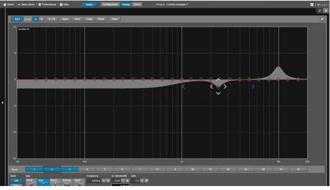The width and height of the screenshot is (330, 190).
Task: Select band 4 tab
Action: tap(87, 169)
